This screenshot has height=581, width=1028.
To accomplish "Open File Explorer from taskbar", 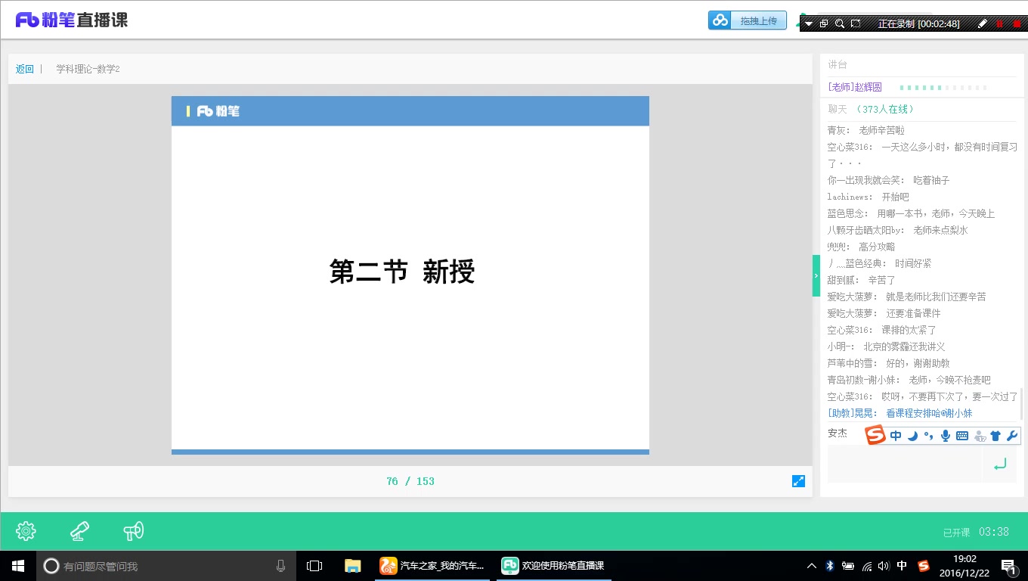I will tap(352, 566).
